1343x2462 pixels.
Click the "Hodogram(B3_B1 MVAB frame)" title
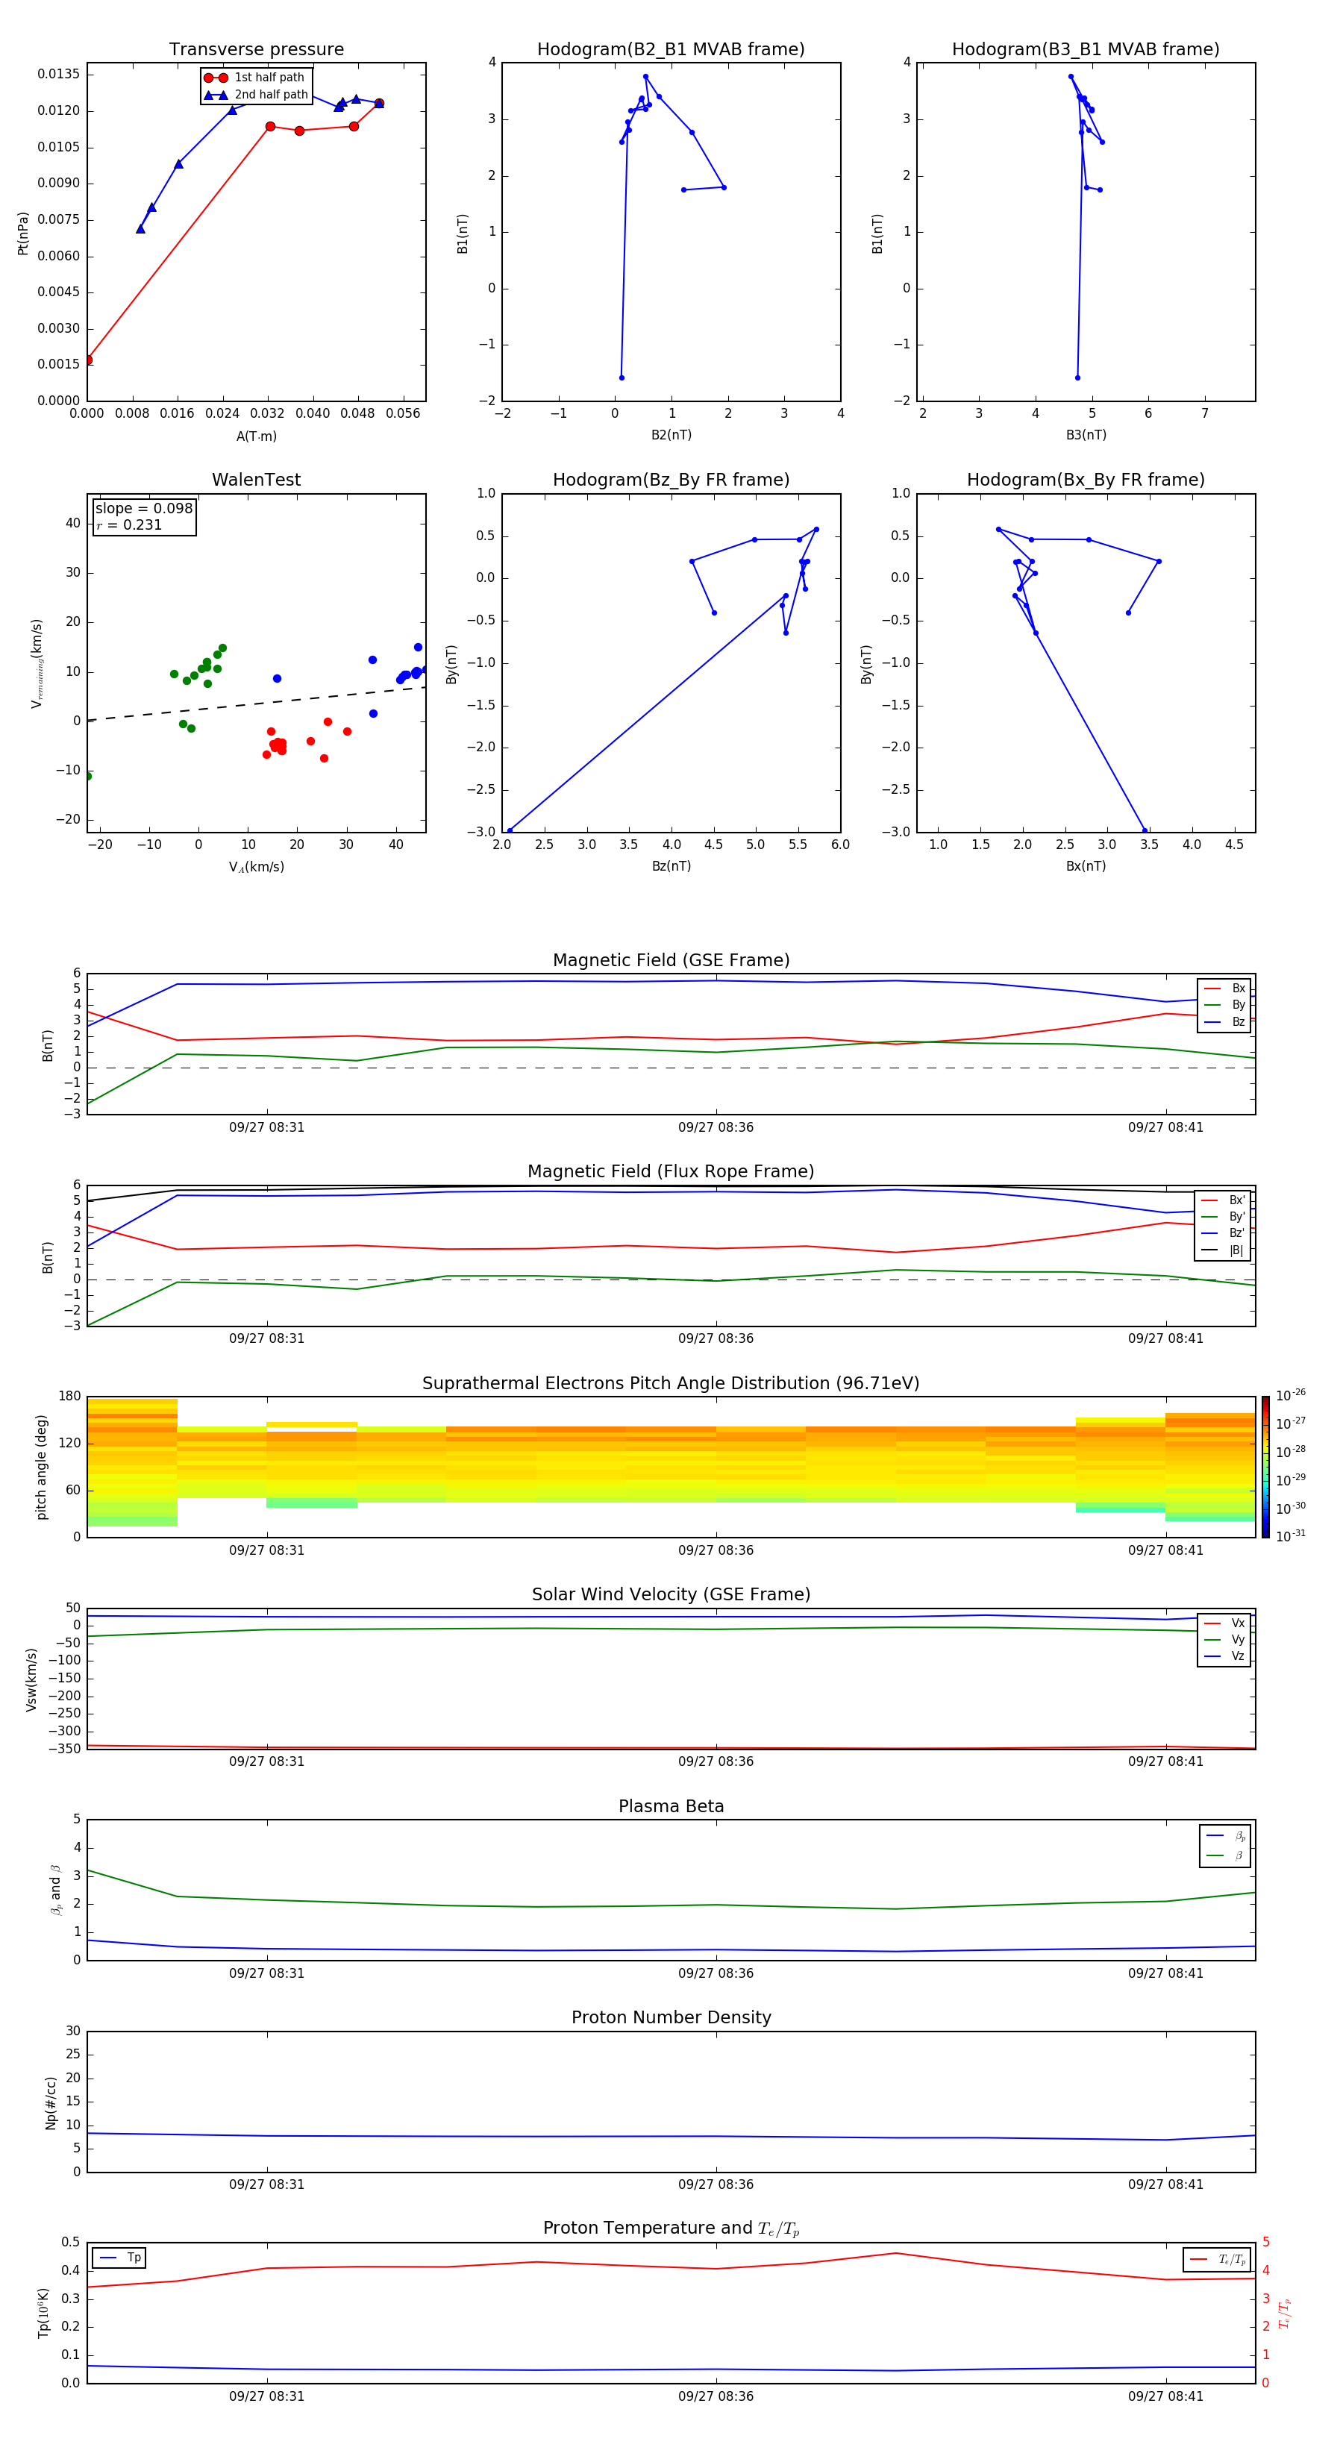click(x=1086, y=50)
